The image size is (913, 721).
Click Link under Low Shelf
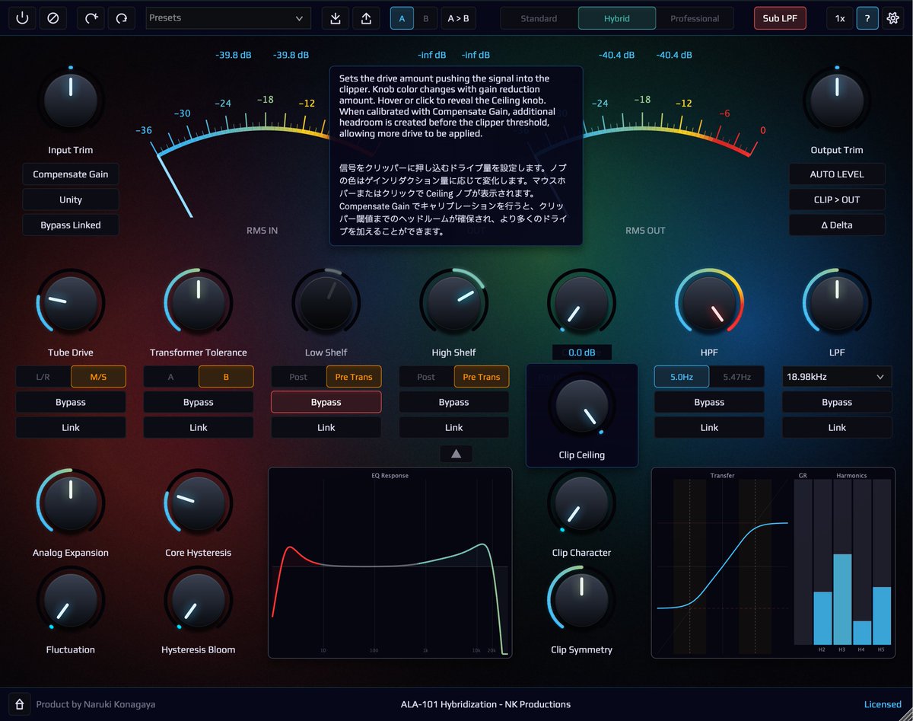(326, 427)
